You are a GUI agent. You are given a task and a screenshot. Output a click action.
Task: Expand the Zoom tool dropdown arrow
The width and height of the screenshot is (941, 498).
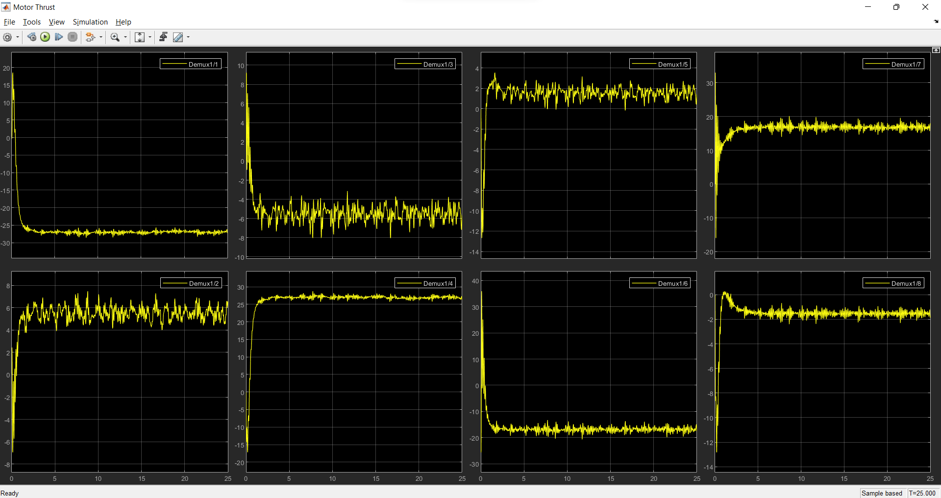click(125, 37)
